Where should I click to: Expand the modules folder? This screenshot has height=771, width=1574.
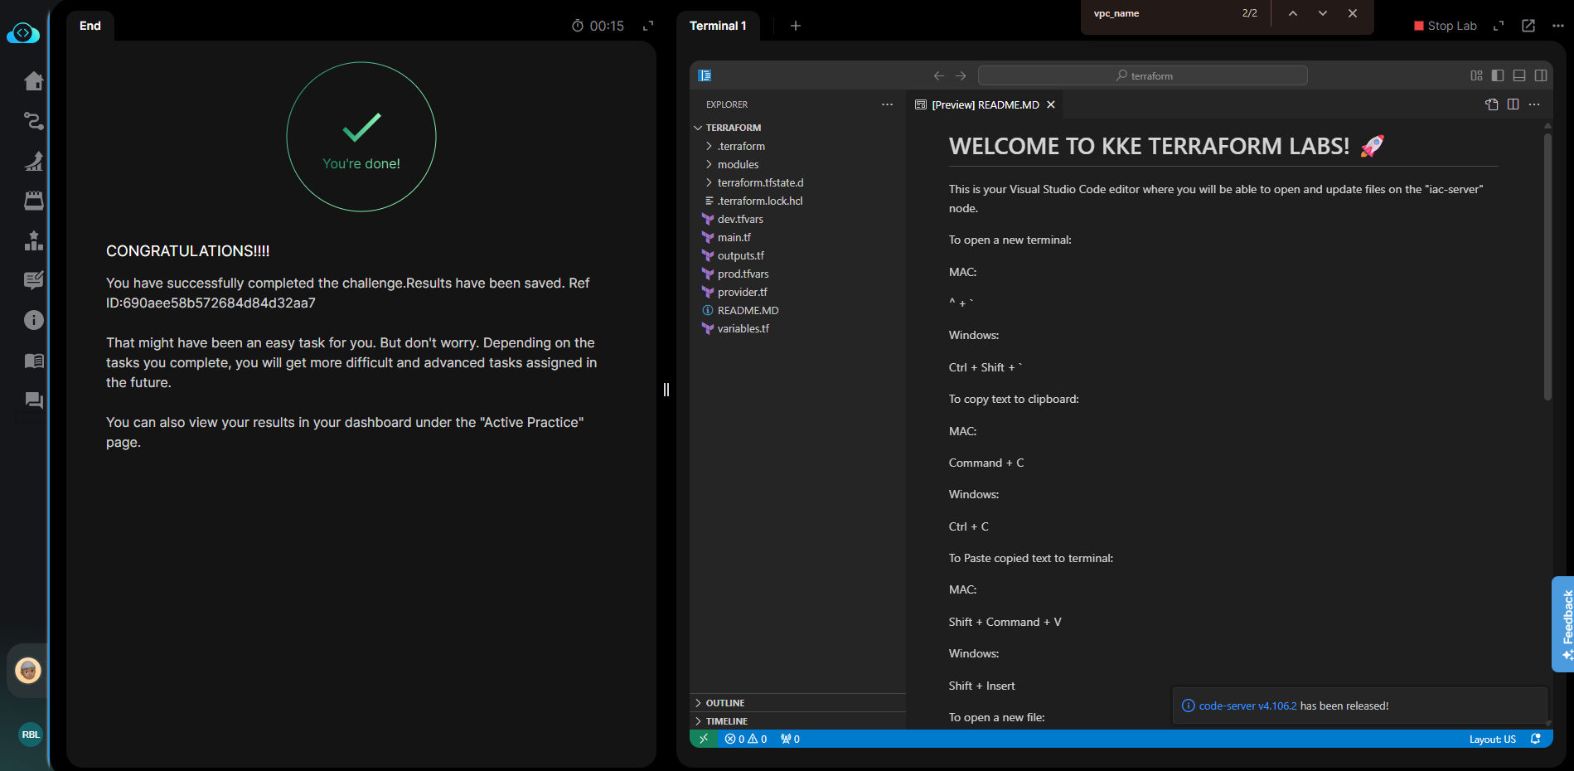tap(738, 164)
